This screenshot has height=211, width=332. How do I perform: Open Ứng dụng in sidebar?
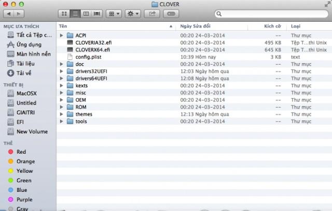click(x=24, y=44)
